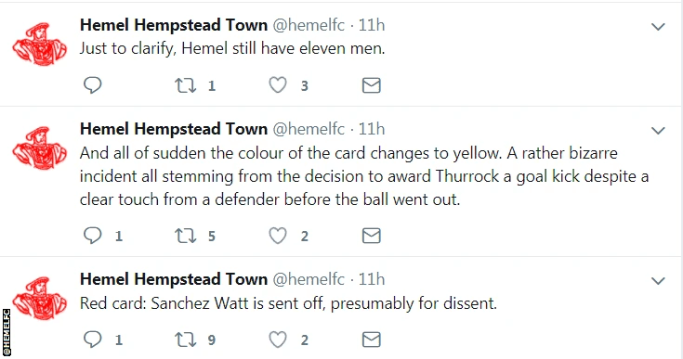Viewport: 683px width, 359px height.
Task: Select the avatar beside the Sanchez Watt tweet
Action: 40,299
